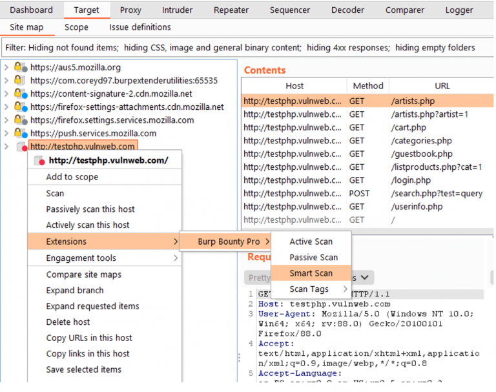This screenshot has height=392, width=496.
Task: Open the Repeater tab
Action: 231,10
